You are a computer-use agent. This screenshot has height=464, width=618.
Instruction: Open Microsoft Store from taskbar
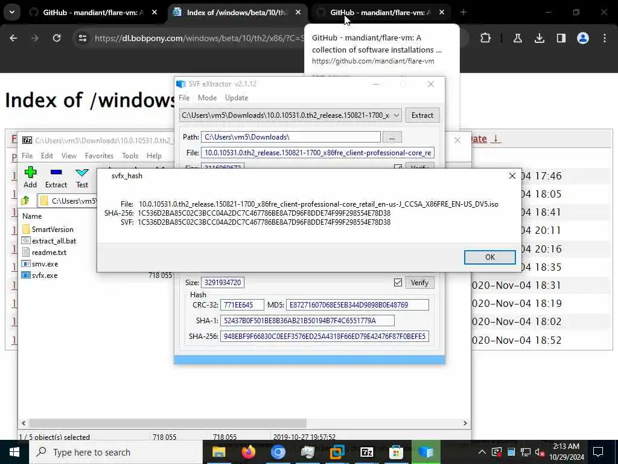coord(396,452)
